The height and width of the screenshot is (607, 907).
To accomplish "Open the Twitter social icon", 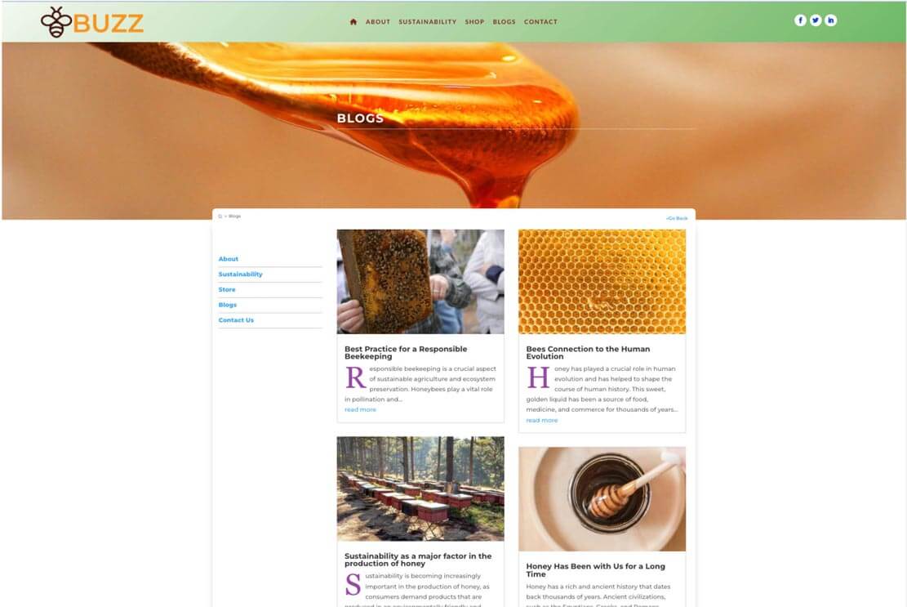I will tap(816, 20).
